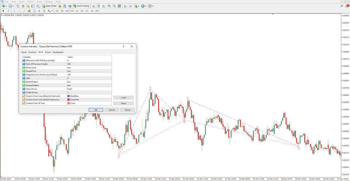
Task: Select the Text Label tool
Action: [x=44, y=11]
